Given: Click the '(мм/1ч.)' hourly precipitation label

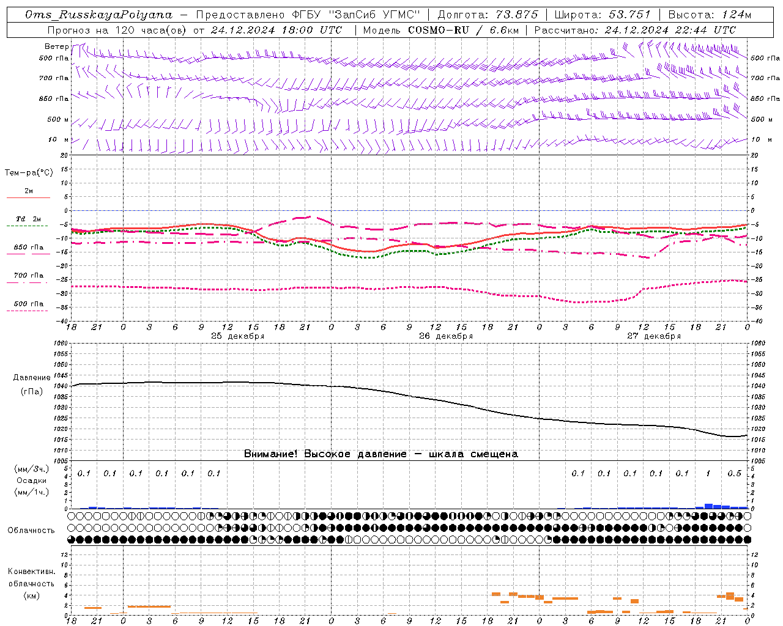Looking at the screenshot, I should click(32, 492).
